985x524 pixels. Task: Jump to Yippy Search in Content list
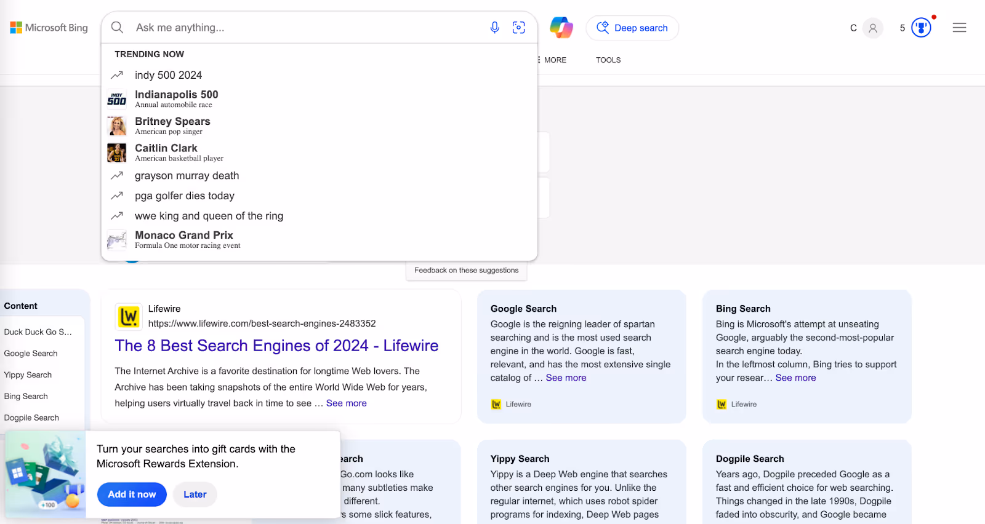coord(28,375)
